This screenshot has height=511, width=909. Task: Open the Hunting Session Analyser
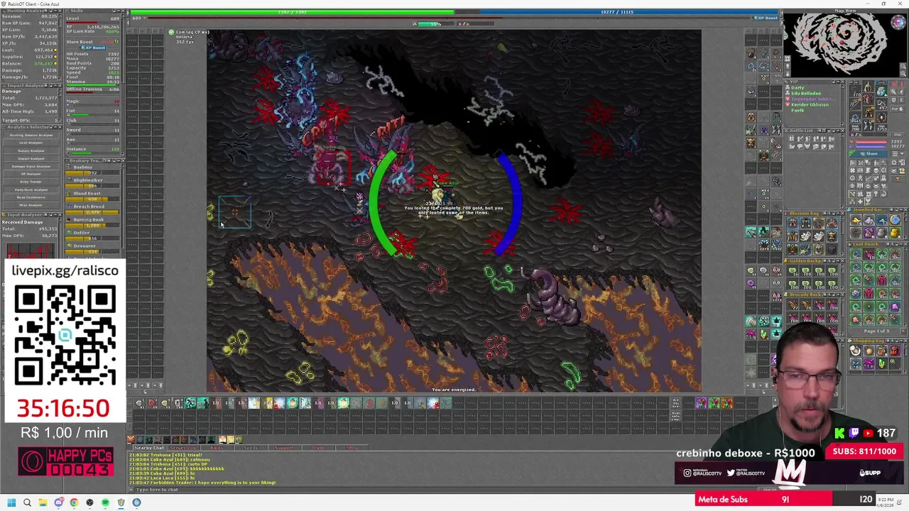[x=31, y=135]
